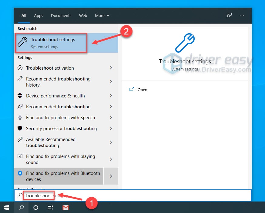The height and width of the screenshot is (213, 265).
Task: Select the Security processor troubleshooting shield icon
Action: coord(20,128)
